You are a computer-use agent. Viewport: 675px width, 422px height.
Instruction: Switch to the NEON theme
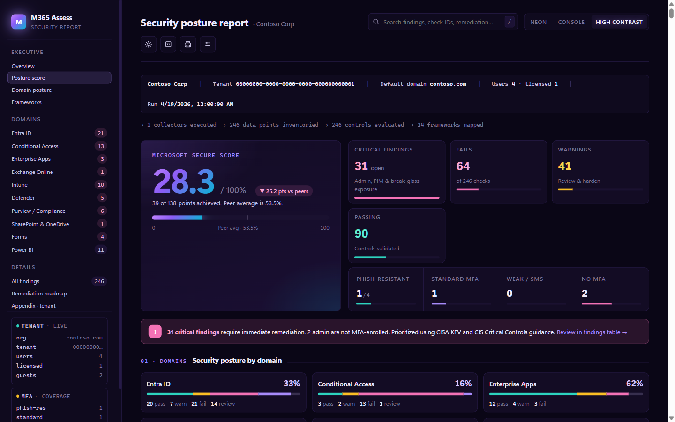point(538,22)
